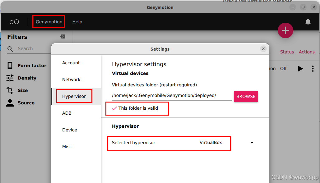This screenshot has height=183, width=320.
Task: Expand the Size filter
Action: (x=23, y=90)
